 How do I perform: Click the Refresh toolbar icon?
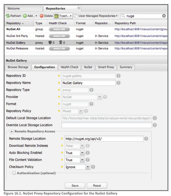coord(8,16)
